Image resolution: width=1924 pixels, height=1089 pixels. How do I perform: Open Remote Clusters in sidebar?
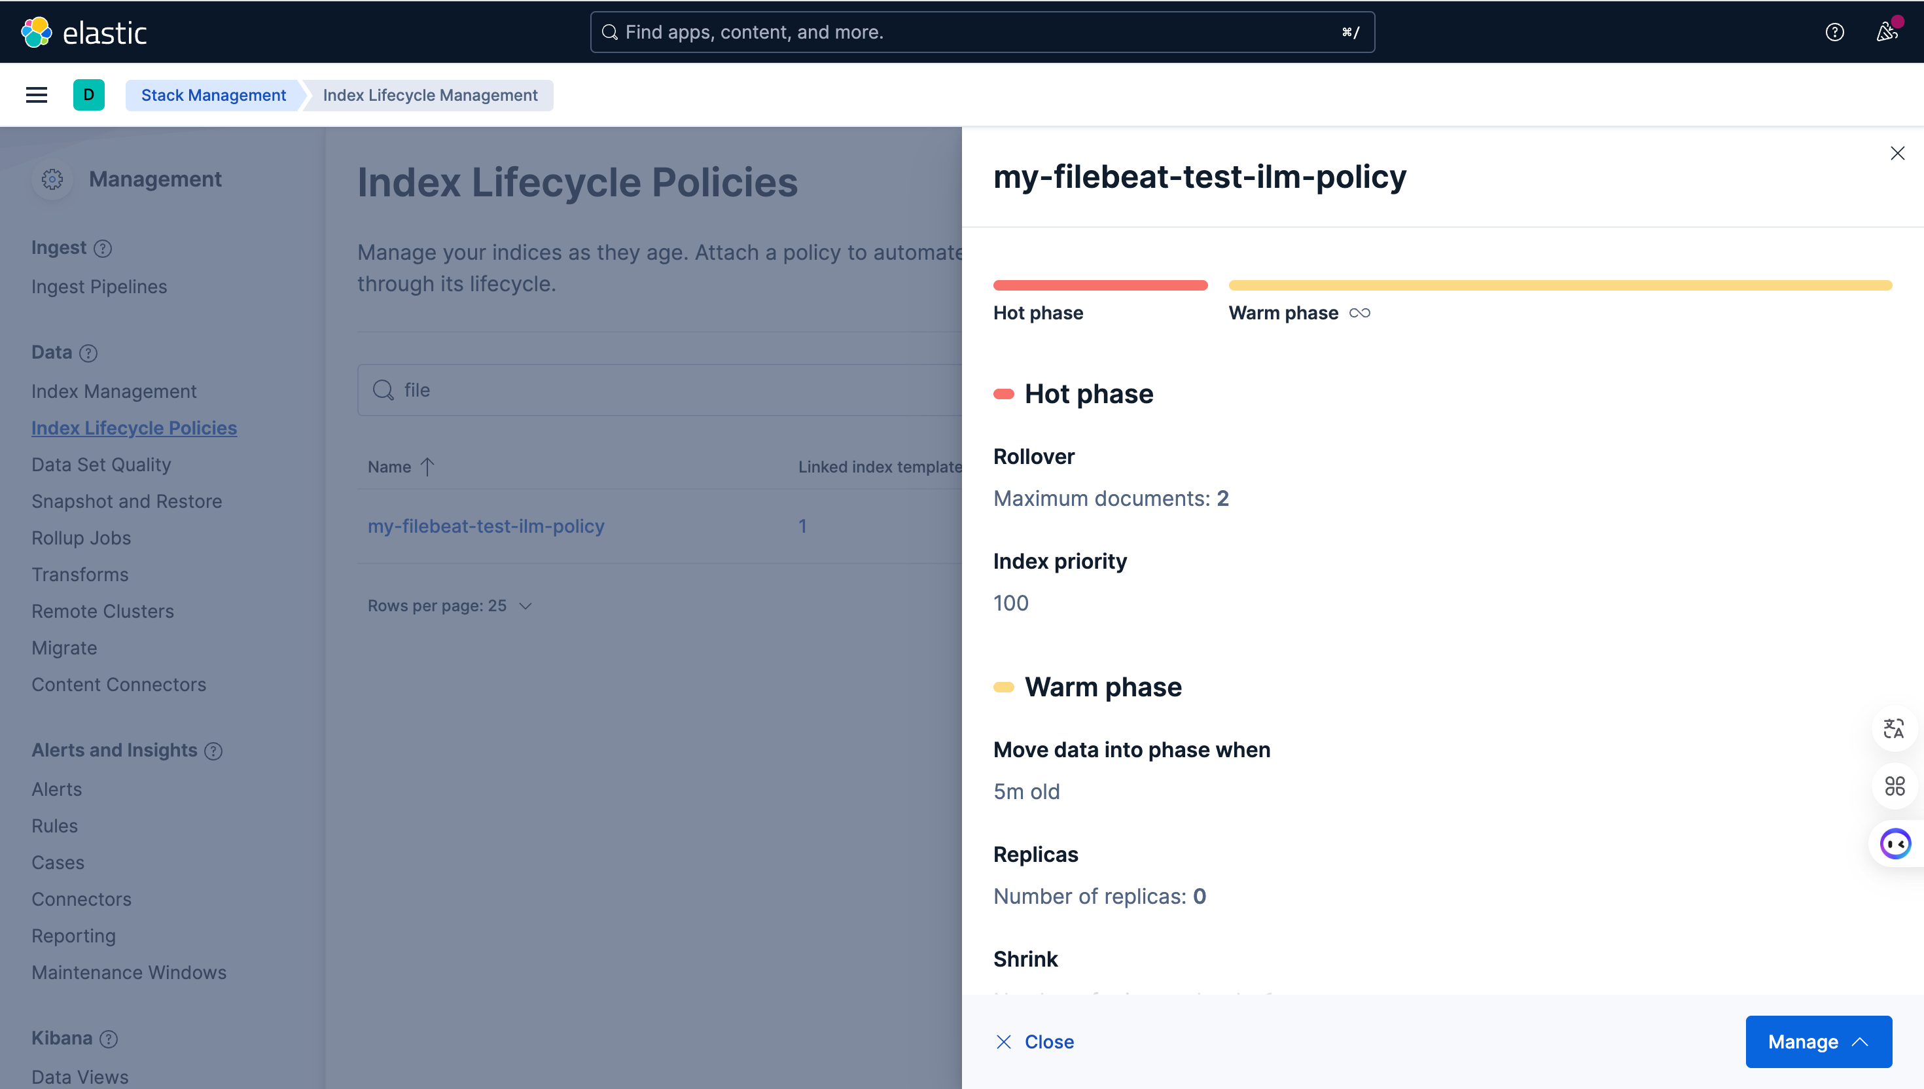(x=103, y=611)
